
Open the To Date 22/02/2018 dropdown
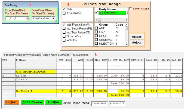(x=53, y=19)
